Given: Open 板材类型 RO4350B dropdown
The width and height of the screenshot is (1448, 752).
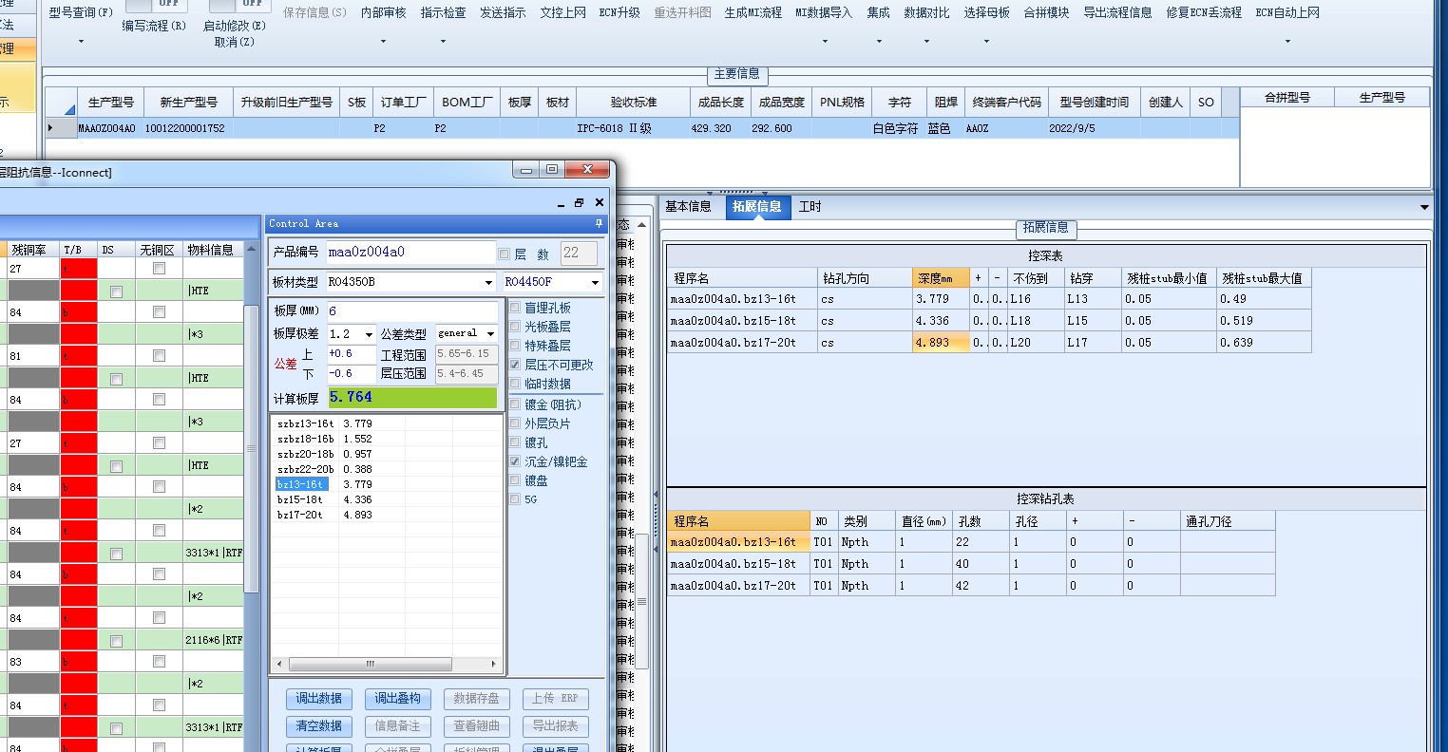Looking at the screenshot, I should coord(489,282).
